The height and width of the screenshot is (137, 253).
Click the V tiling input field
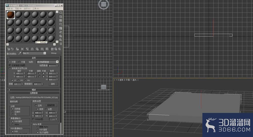click(x=31, y=76)
